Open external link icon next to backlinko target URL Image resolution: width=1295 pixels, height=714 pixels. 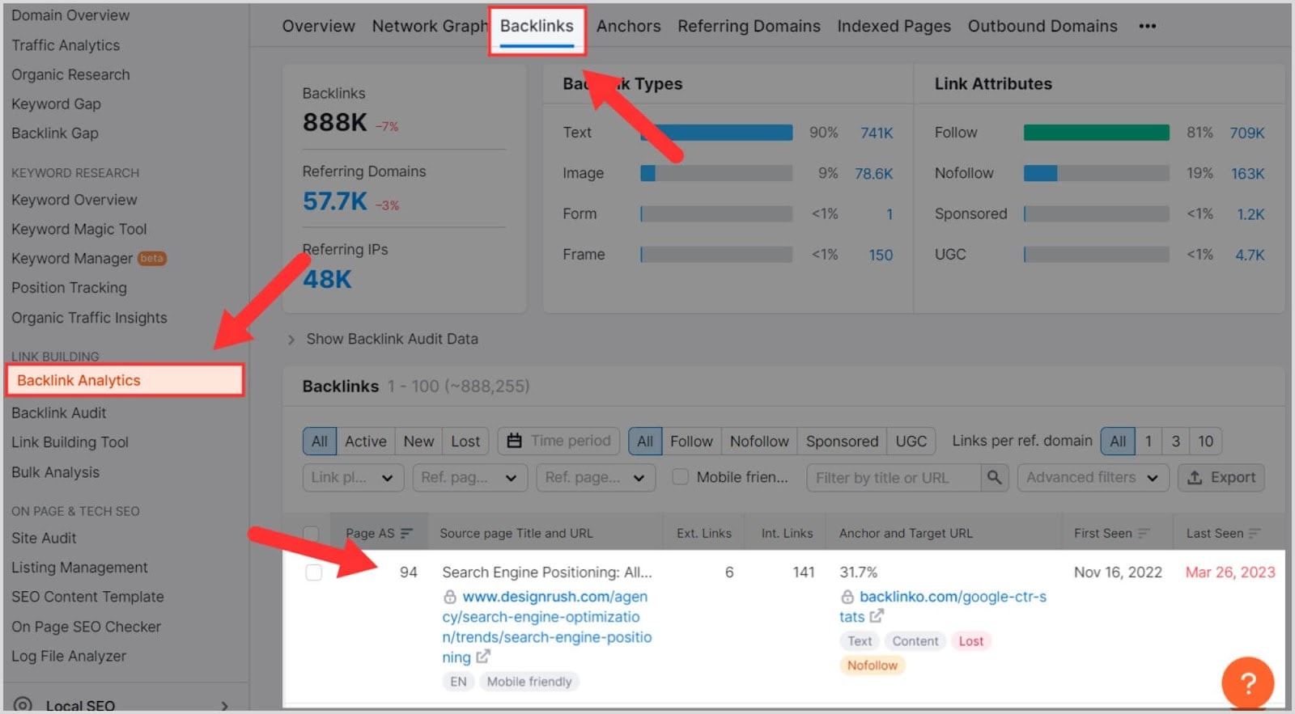pos(876,616)
